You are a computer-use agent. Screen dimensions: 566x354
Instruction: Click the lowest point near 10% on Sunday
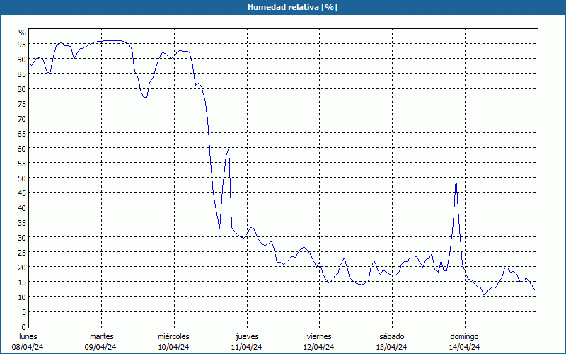[x=484, y=295]
